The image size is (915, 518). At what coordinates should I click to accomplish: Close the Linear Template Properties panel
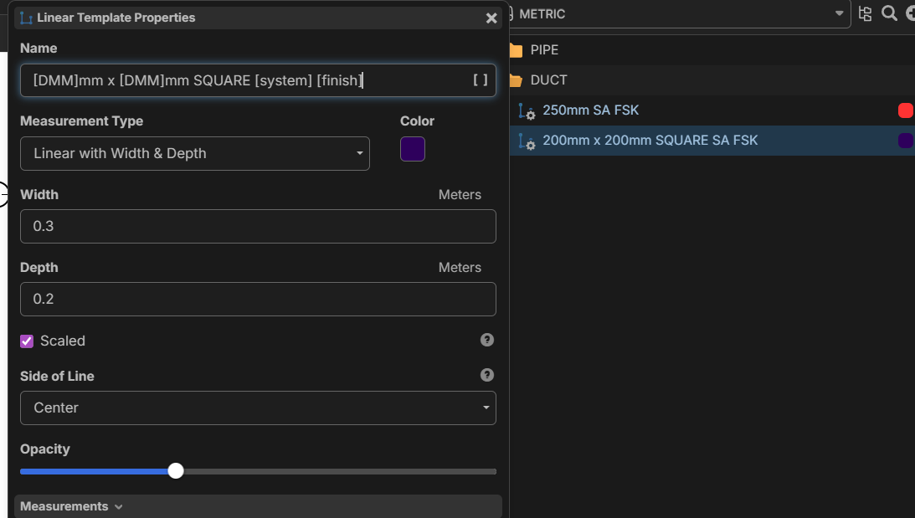491,18
